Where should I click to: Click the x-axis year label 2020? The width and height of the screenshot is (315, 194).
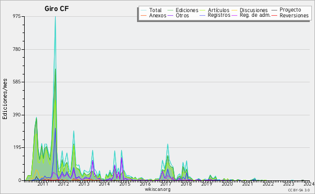(x=227, y=184)
